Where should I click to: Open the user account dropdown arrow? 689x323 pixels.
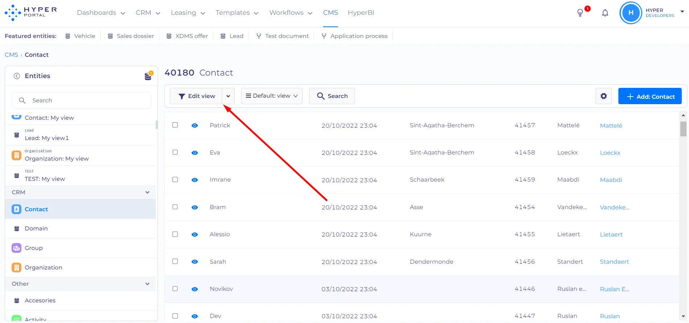682,12
